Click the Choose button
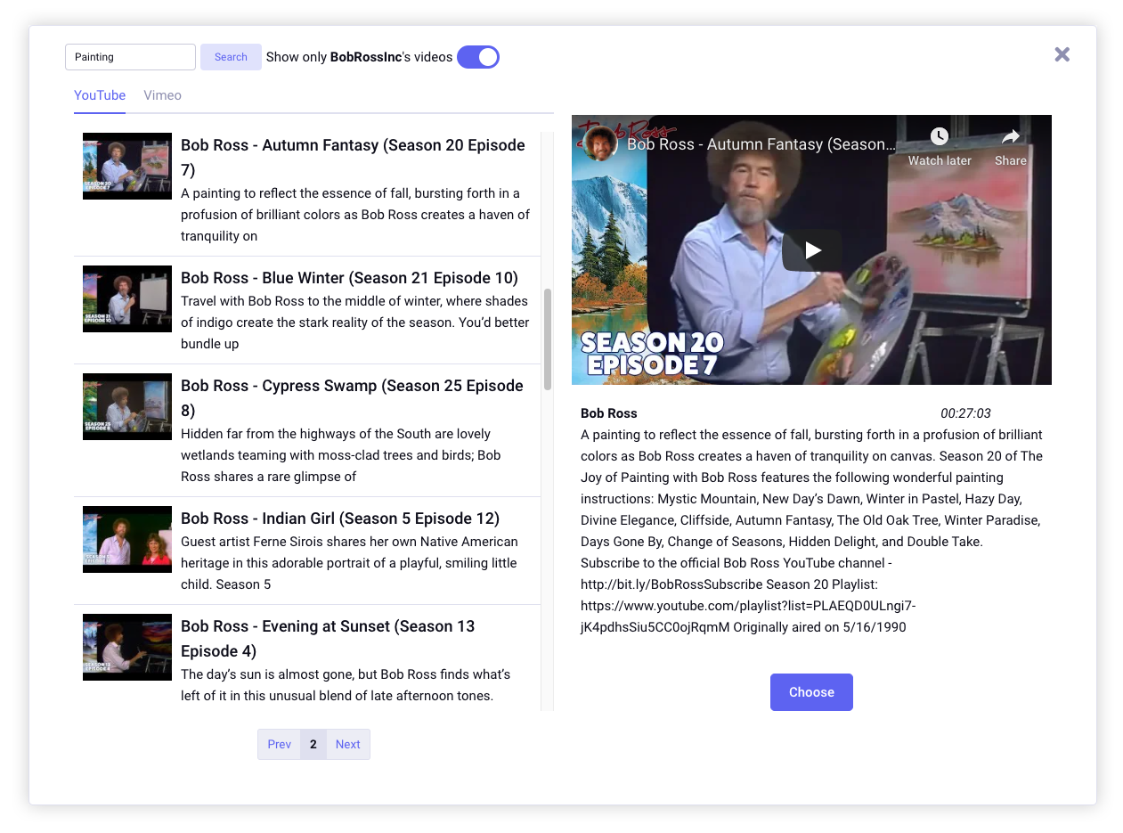 [x=811, y=692]
